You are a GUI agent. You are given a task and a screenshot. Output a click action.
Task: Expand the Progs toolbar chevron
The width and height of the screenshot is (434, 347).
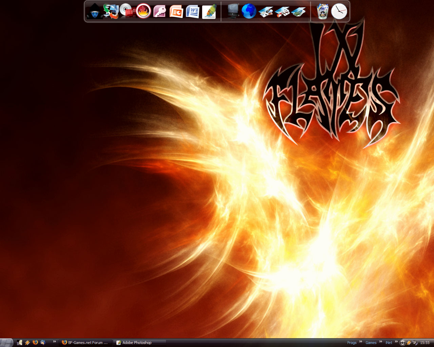coord(361,342)
